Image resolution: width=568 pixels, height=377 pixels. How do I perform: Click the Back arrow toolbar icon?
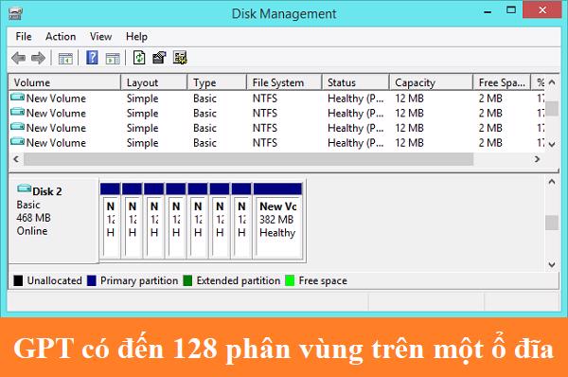point(18,58)
